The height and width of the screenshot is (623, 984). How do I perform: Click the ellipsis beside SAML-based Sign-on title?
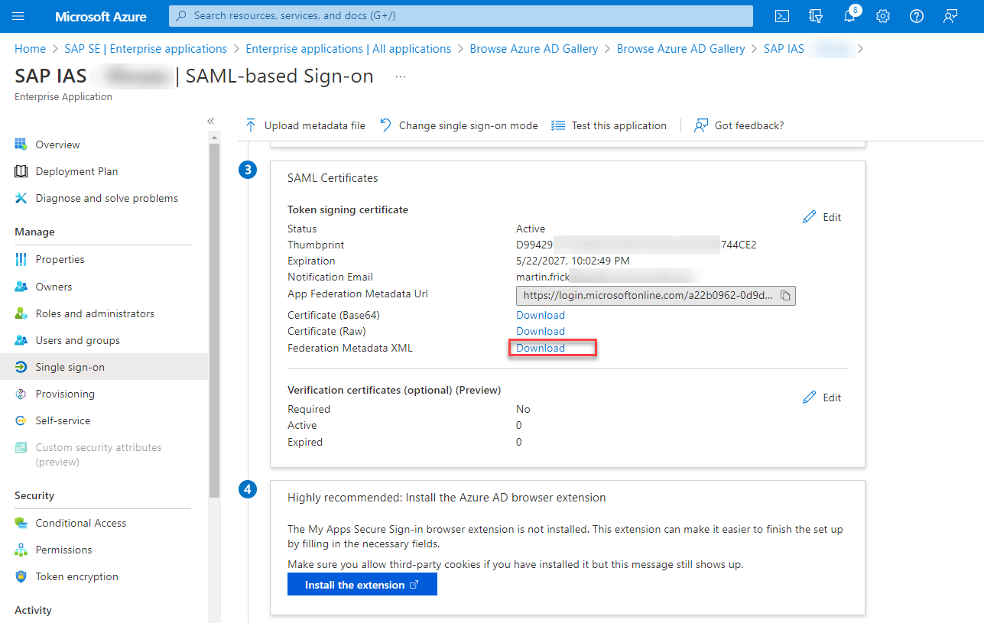(401, 76)
